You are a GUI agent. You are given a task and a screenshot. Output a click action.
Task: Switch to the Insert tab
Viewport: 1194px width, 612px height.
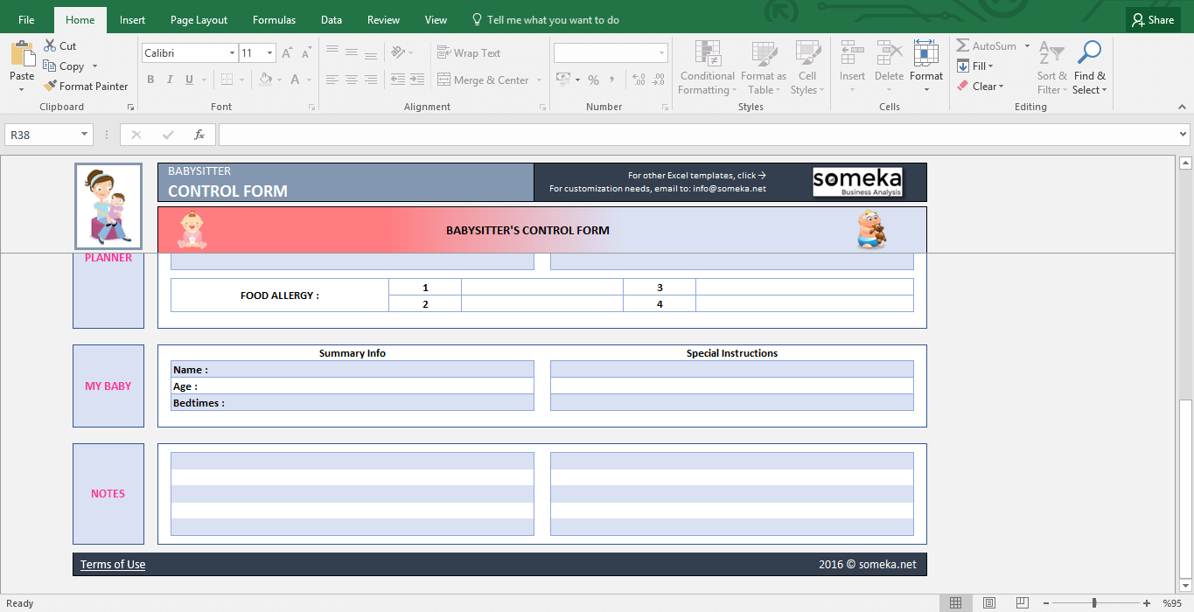coord(133,20)
